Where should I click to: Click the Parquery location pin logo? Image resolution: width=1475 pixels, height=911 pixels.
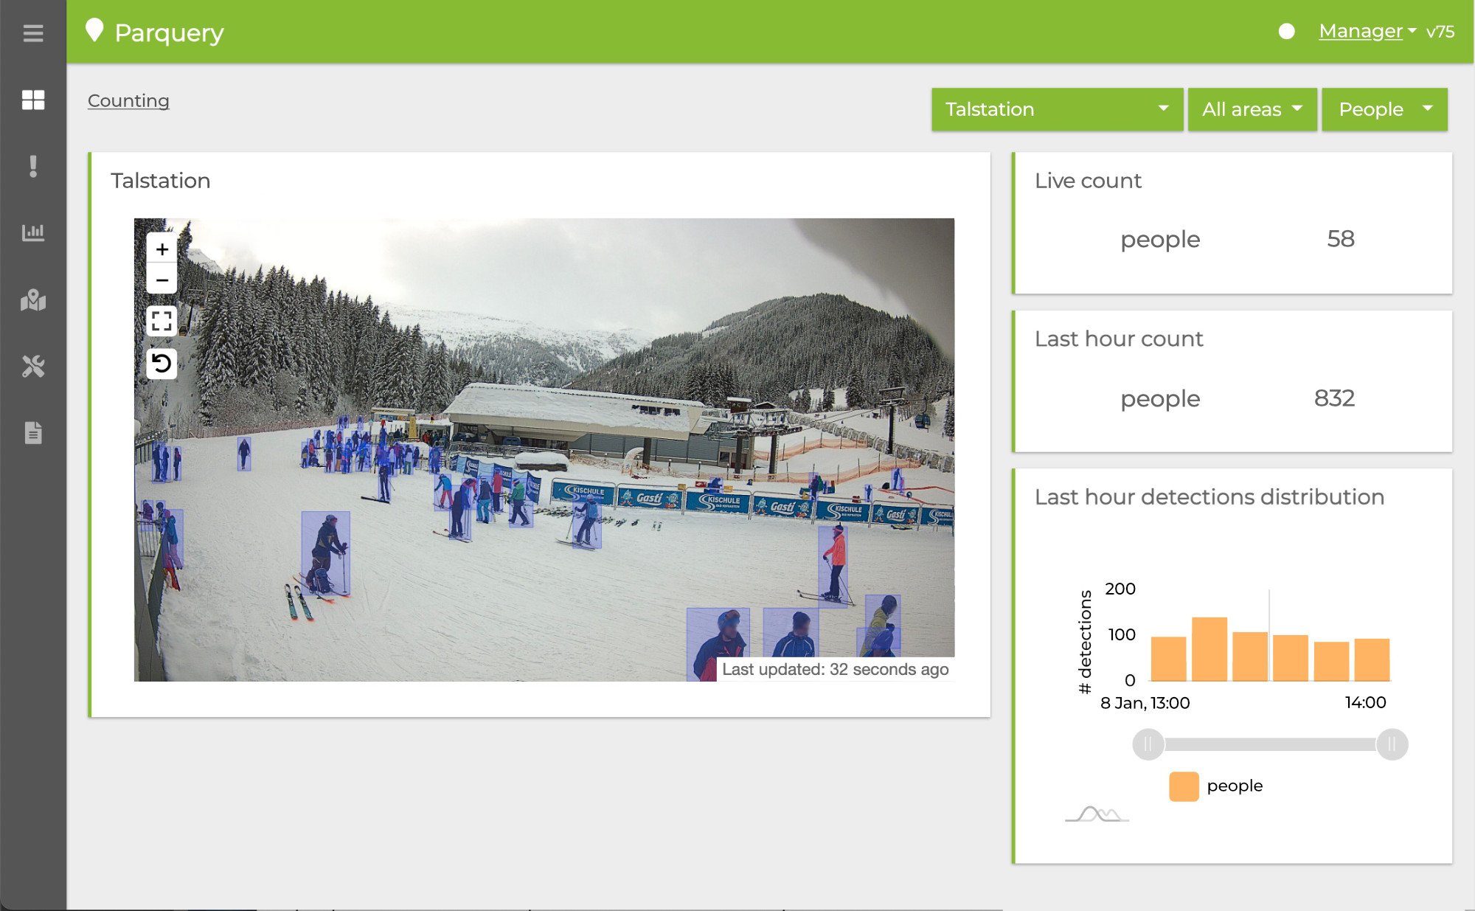coord(94,30)
